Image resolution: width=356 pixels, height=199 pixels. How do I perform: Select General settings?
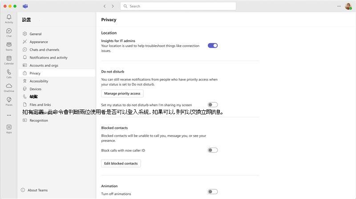coord(57,34)
